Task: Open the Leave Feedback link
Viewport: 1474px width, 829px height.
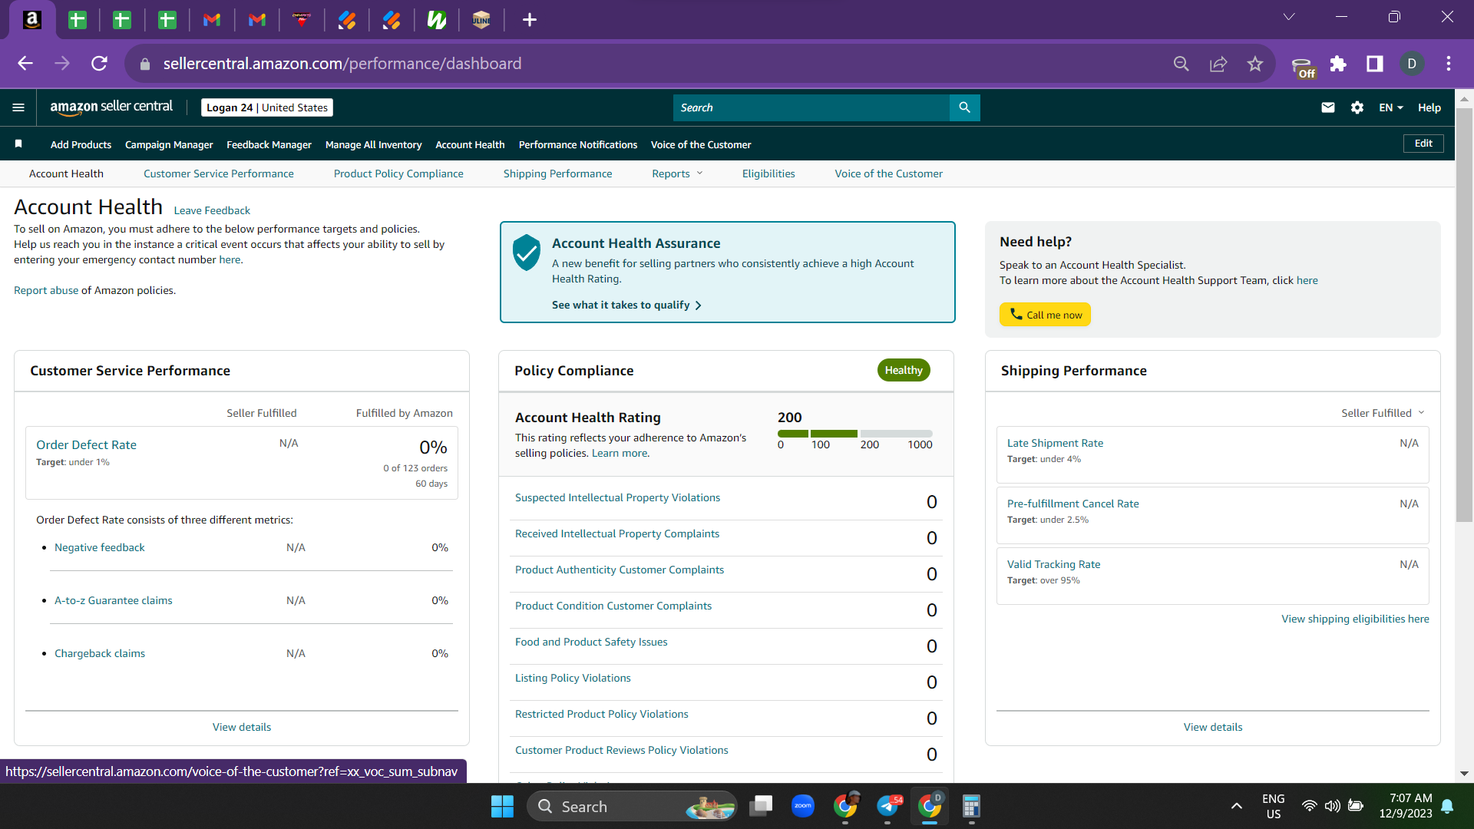Action: pos(212,210)
